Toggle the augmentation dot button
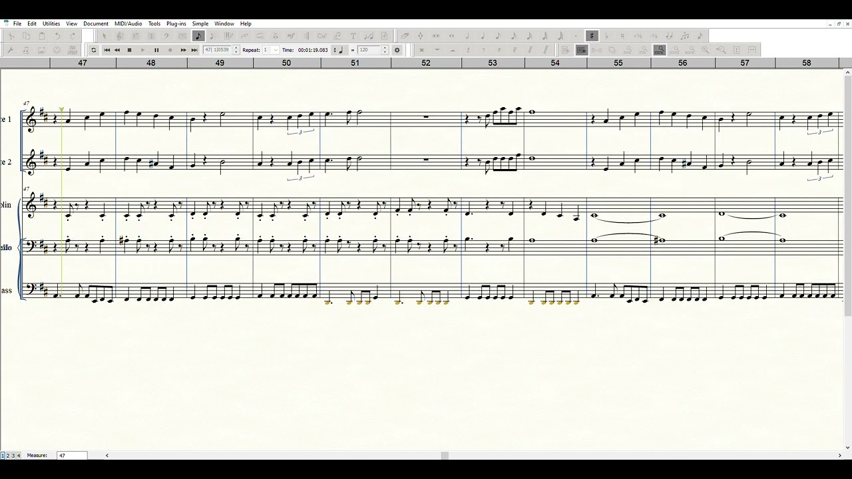 pyautogui.click(x=576, y=36)
